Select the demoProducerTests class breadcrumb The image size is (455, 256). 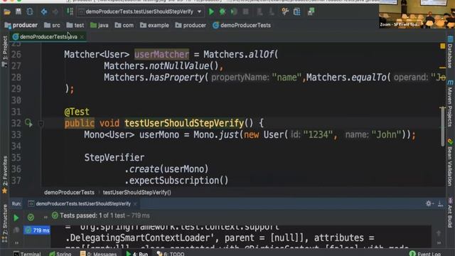pos(242,26)
